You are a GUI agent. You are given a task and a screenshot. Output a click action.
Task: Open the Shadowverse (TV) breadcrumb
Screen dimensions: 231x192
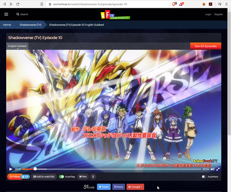(x=30, y=25)
